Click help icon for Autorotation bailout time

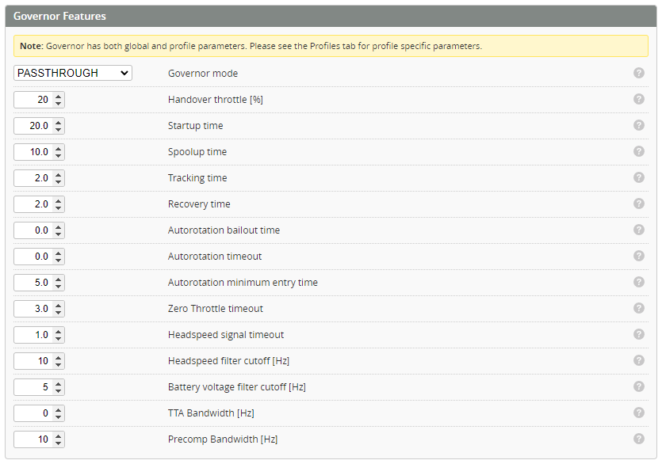pos(639,230)
